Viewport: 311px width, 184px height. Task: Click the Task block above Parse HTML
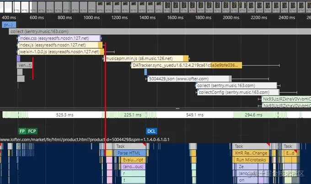point(130,146)
